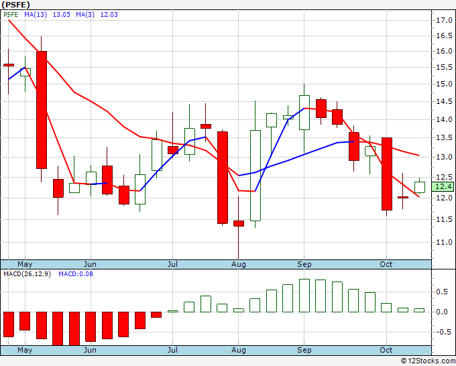Click the 16.0 price axis label

[x=444, y=51]
